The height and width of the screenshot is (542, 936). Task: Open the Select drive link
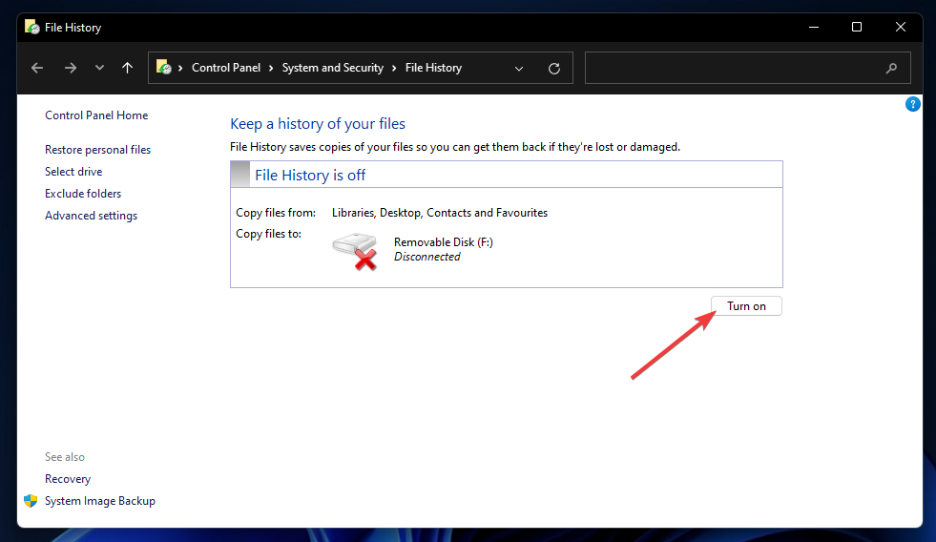(73, 172)
